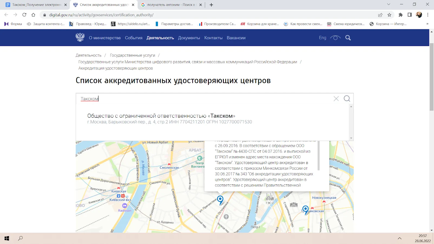The width and height of the screenshot is (434, 244).
Task: Show hidden system tray icons chevron
Action: pos(400,238)
